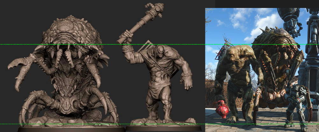The height and width of the screenshot is (132, 319).
Task: Select the Mirelurk Queen sculpt model
Action: [65, 71]
